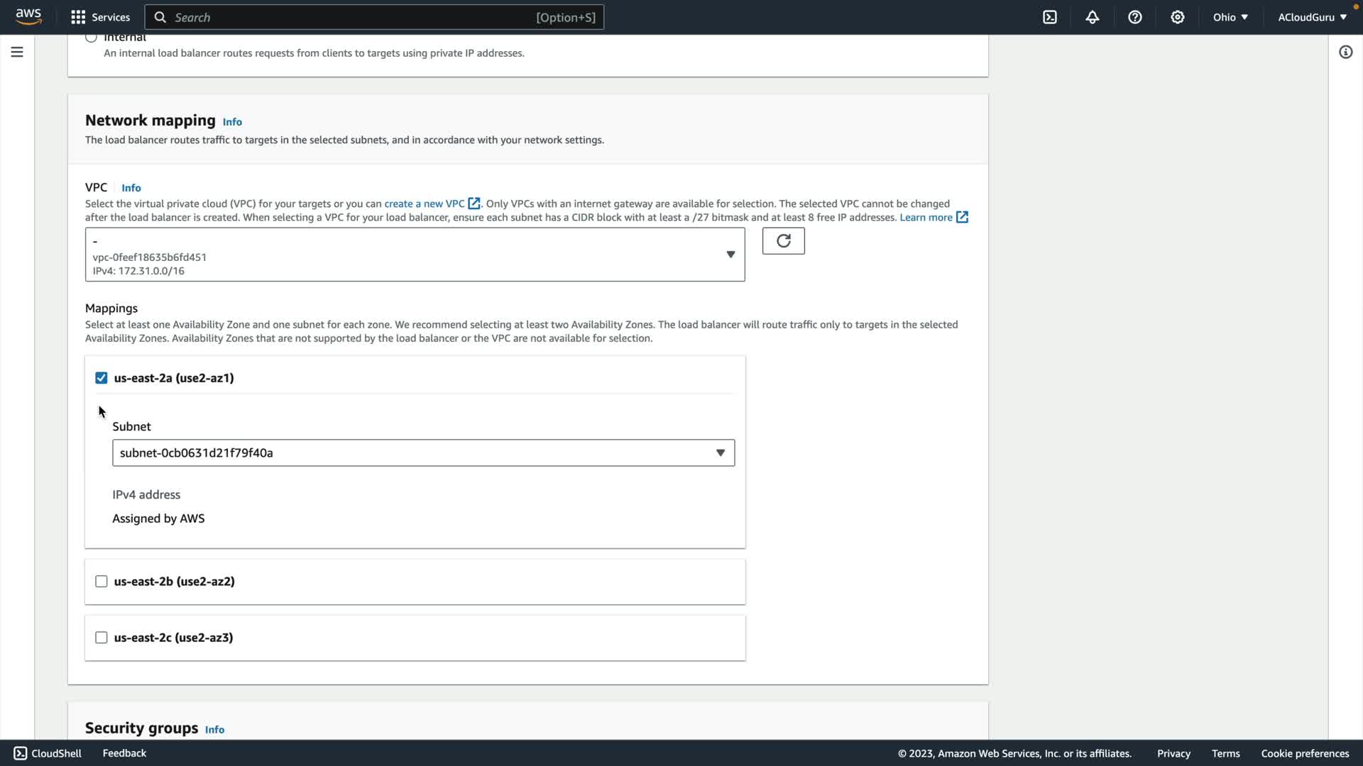1363x766 pixels.
Task: Click in the AWS search field
Action: tap(355, 17)
